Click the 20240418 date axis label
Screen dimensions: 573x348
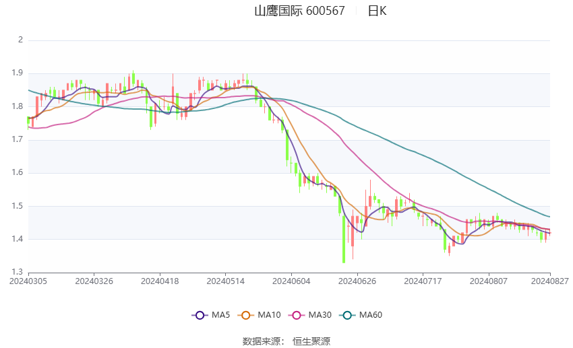point(160,281)
